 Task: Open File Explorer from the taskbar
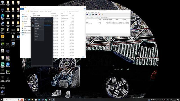pyautogui.click(x=32, y=100)
